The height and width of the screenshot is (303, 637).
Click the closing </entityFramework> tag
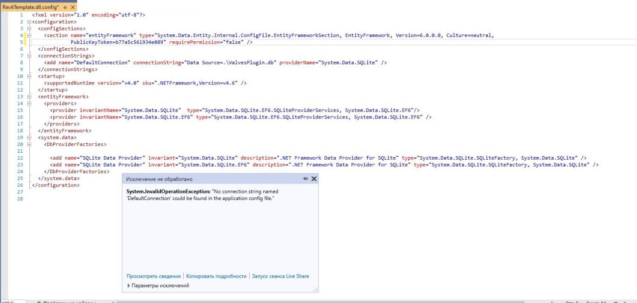tap(65, 130)
